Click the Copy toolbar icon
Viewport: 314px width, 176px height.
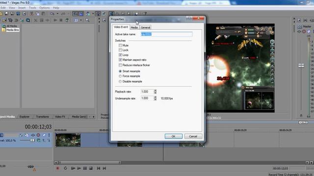37,14
